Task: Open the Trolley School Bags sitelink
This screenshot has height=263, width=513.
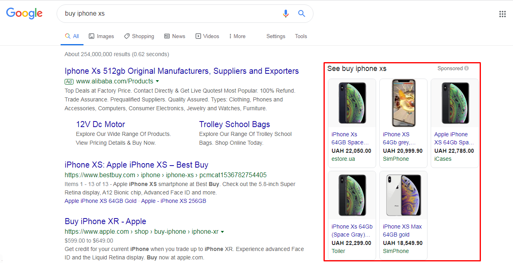Action: [234, 124]
